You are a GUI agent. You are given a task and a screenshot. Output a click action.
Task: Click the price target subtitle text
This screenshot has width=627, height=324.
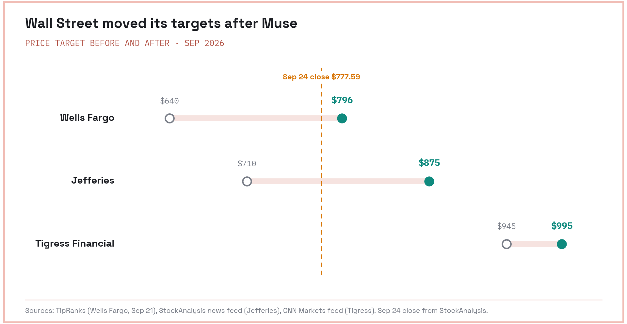click(125, 43)
